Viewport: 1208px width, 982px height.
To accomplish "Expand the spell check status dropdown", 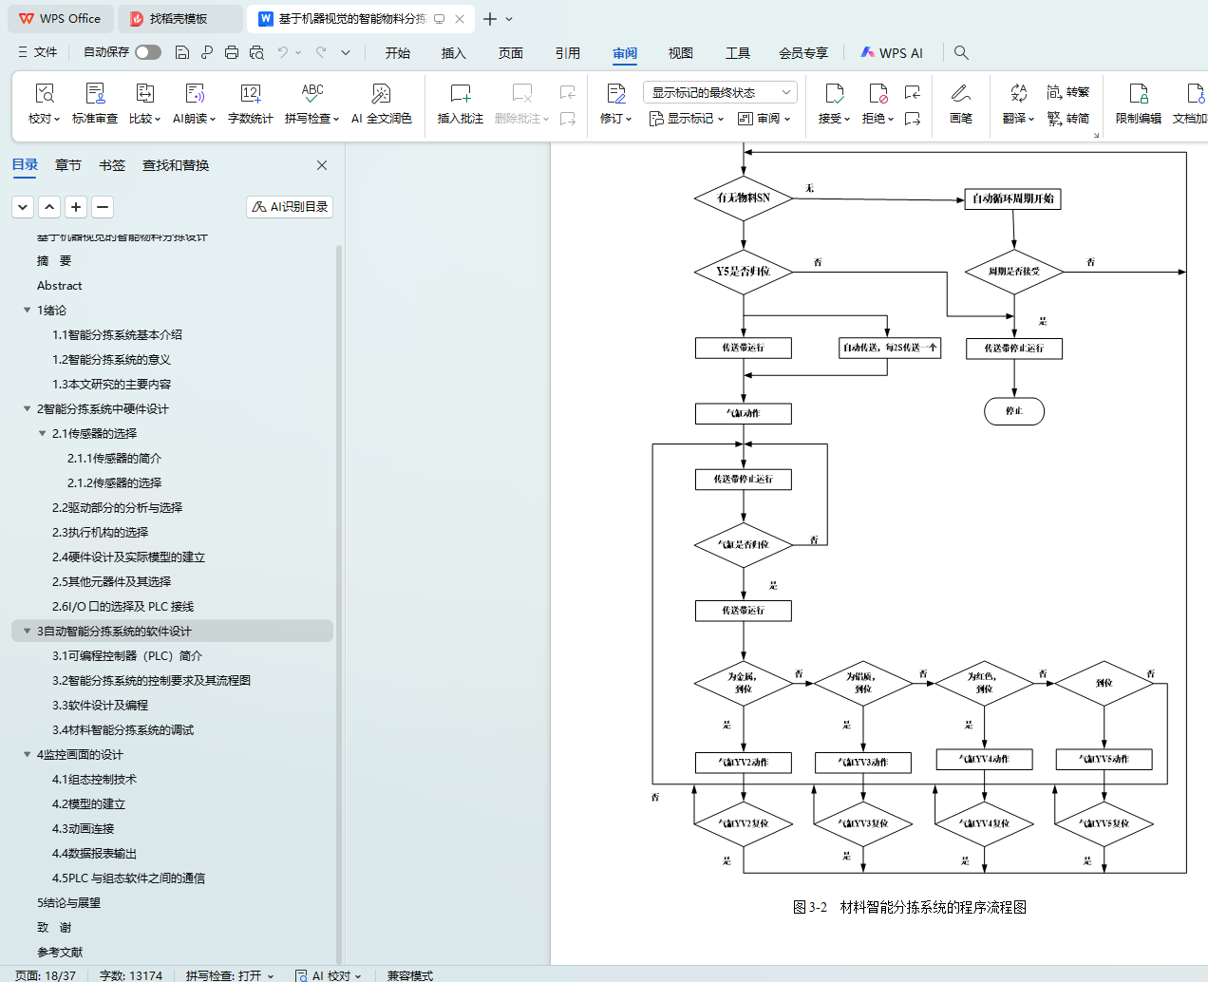I will point(271,975).
